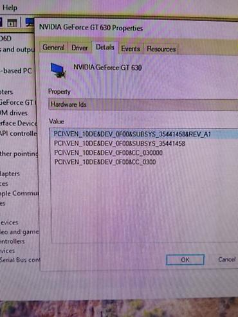Select the 'apters' tree category
This screenshot has width=238, height=317.
point(10,174)
